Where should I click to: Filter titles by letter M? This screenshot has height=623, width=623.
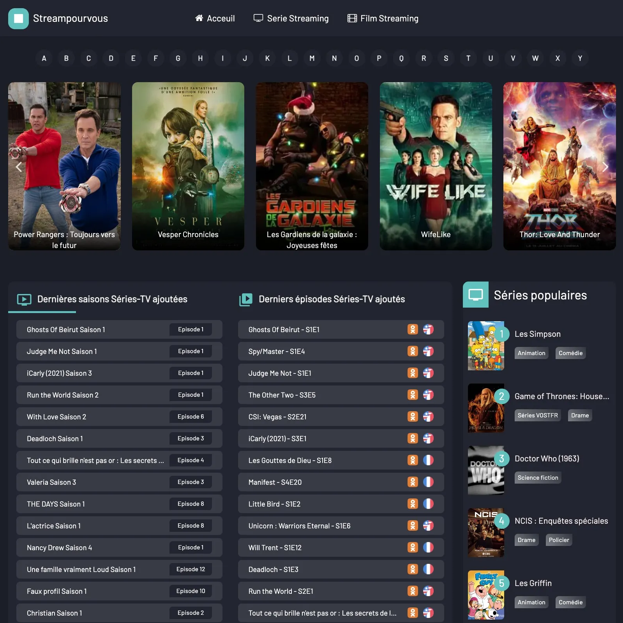(x=312, y=58)
